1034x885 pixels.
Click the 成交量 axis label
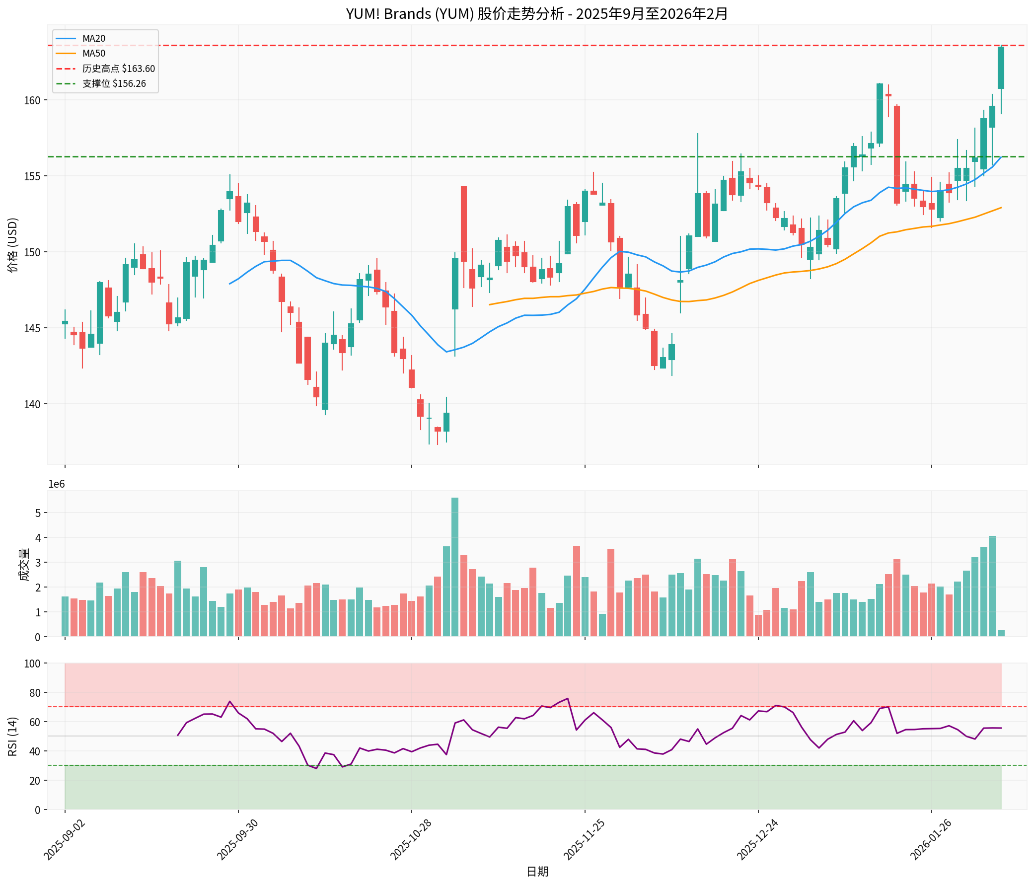pos(23,564)
